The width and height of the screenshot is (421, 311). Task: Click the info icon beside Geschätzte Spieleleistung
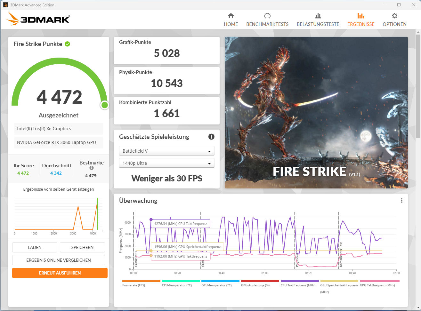[211, 137]
